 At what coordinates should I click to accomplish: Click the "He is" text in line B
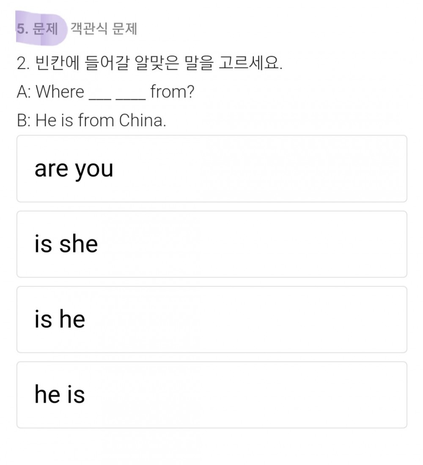(x=54, y=121)
